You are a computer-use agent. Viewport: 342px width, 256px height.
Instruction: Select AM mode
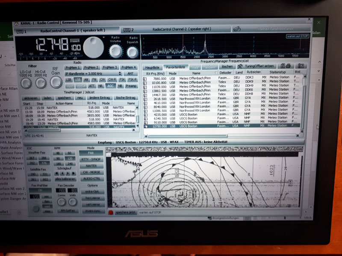(x=86, y=80)
